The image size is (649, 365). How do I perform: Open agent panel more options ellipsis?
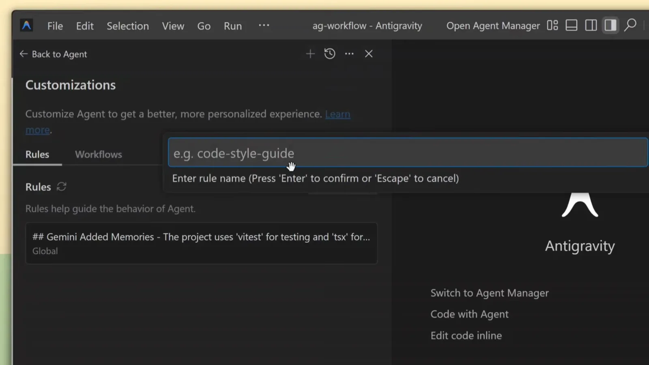click(349, 54)
